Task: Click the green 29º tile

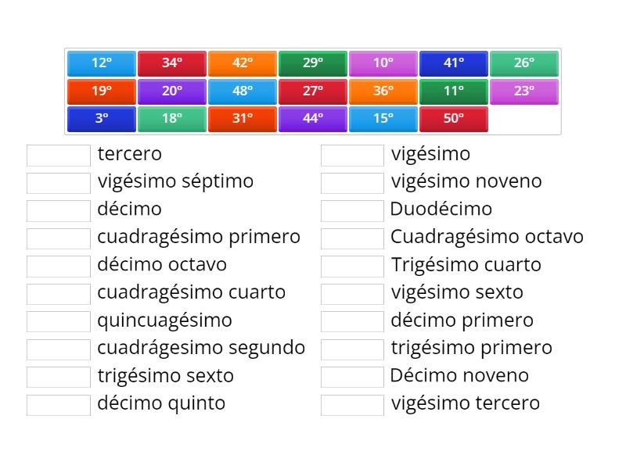Action: (x=313, y=63)
